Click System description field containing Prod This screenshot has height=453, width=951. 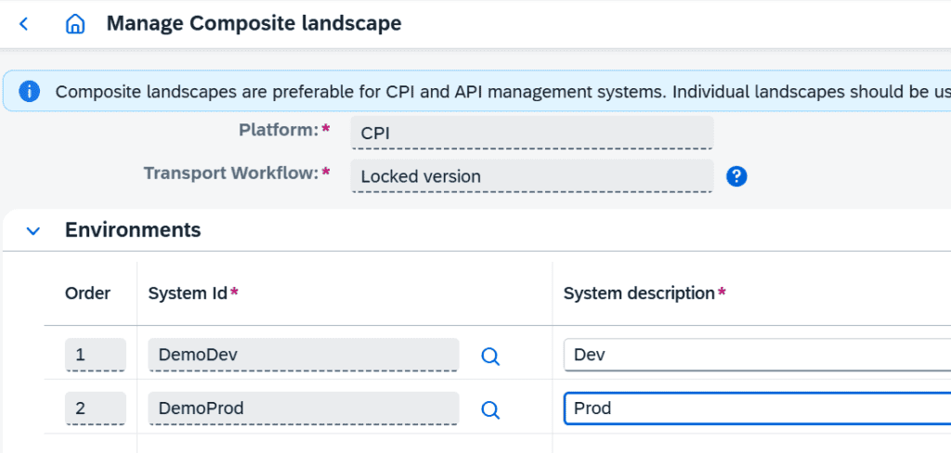757,408
